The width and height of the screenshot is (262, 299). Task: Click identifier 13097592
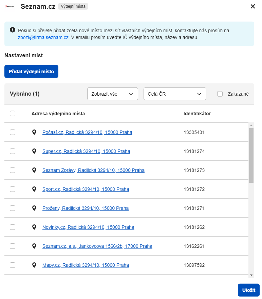194,265
